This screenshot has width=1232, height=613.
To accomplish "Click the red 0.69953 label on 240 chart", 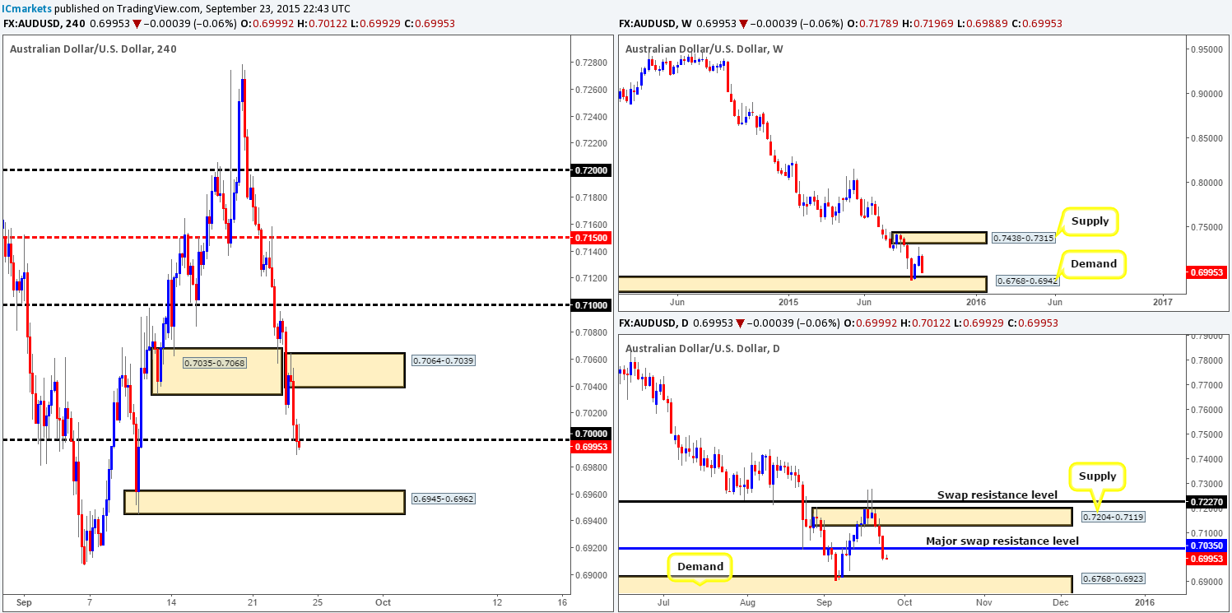I will 590,445.
